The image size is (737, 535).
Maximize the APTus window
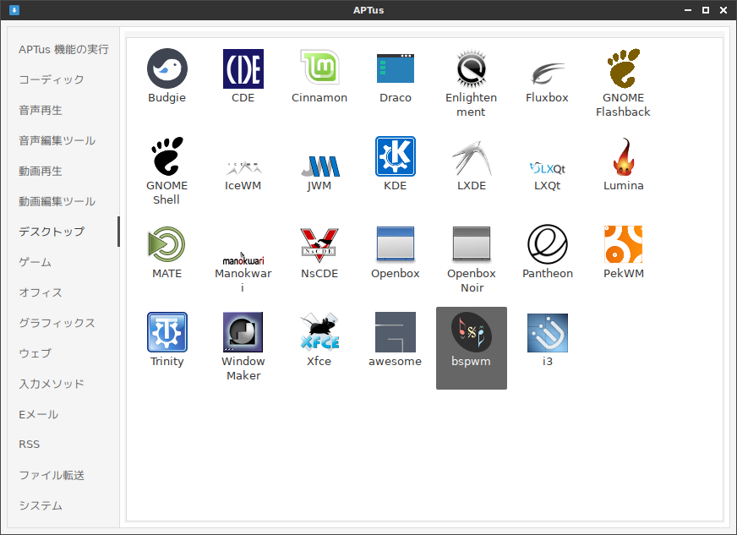(x=706, y=10)
